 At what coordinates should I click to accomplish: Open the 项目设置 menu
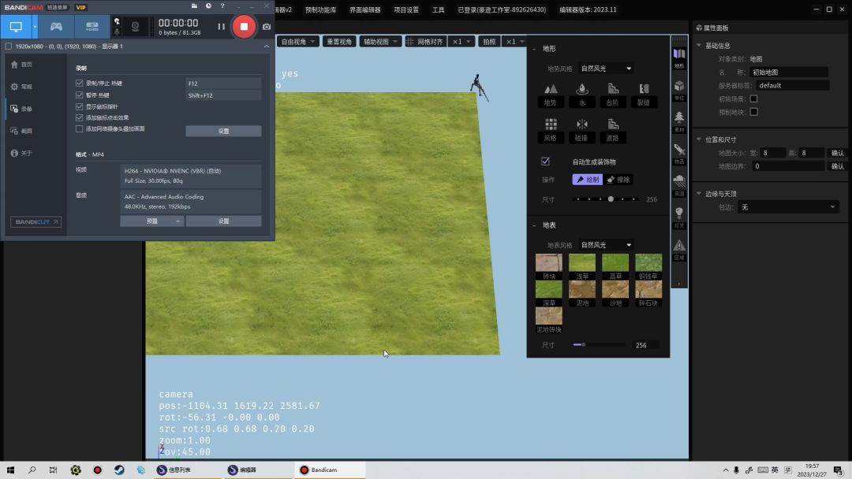[406, 10]
